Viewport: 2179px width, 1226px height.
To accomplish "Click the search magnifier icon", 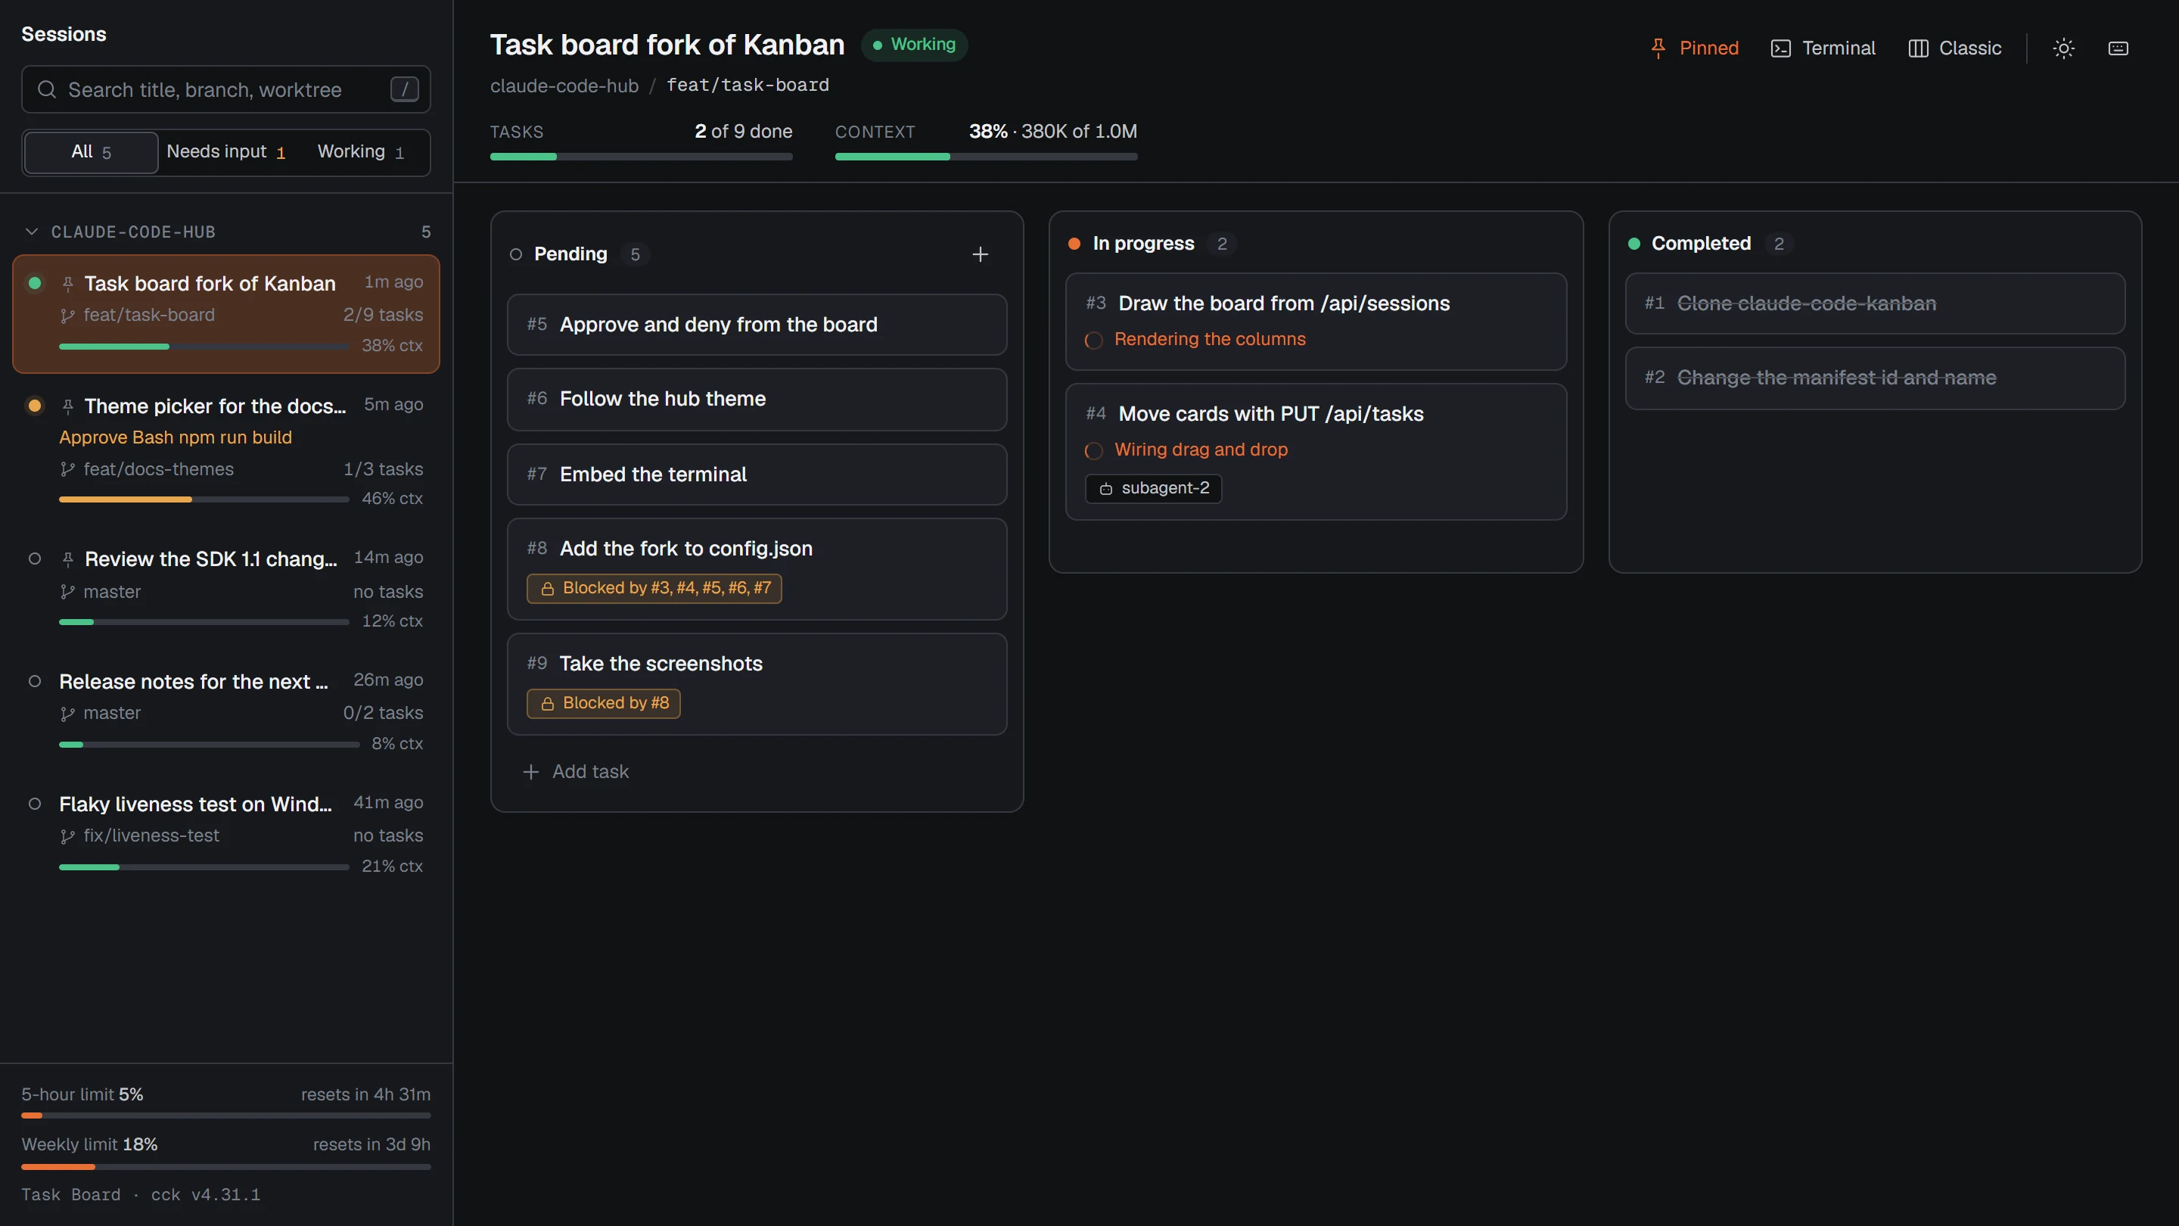I will coord(46,90).
